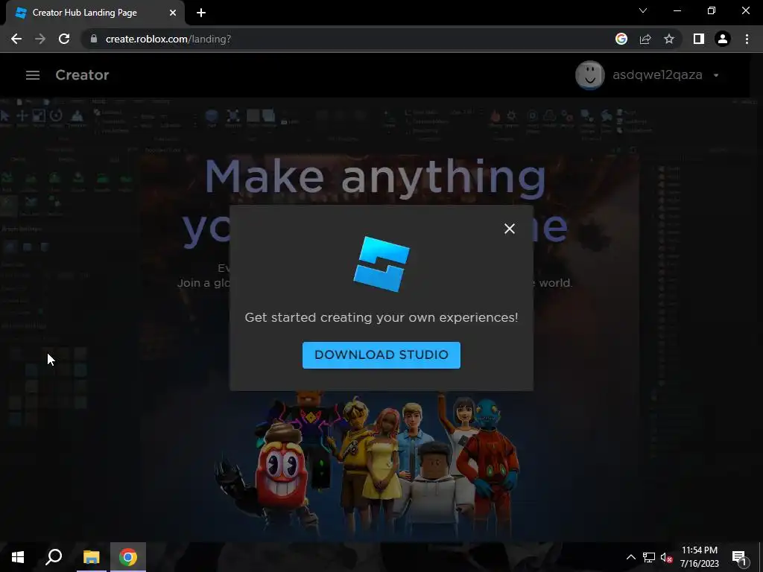Click the address bar URL
The image size is (763, 572).
point(168,39)
